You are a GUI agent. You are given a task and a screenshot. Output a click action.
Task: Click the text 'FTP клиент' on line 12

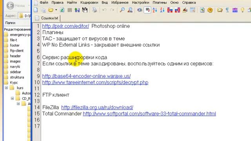tap(56, 95)
